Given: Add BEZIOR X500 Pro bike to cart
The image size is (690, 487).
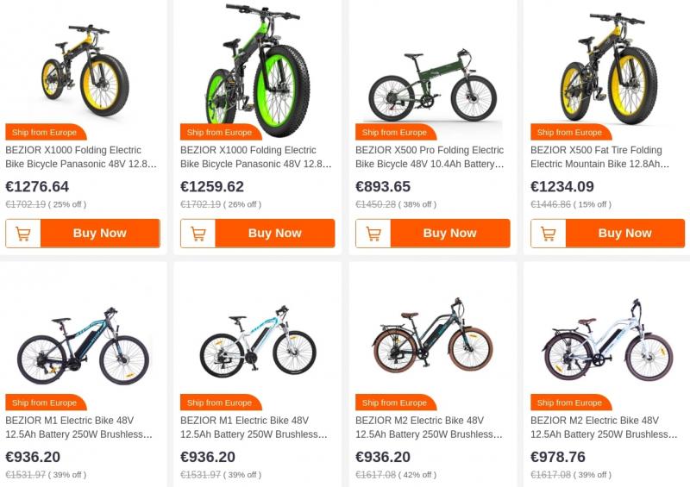Looking at the screenshot, I should coord(373,234).
